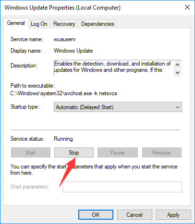Click the description scroll up arrow
Viewport: 195px width, 224px height.
pos(177,65)
